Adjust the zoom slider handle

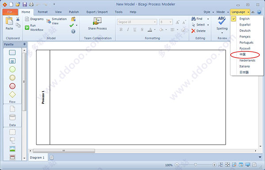coord(196,165)
